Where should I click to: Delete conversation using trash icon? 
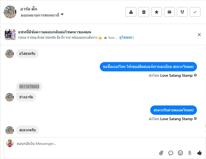tap(144, 12)
